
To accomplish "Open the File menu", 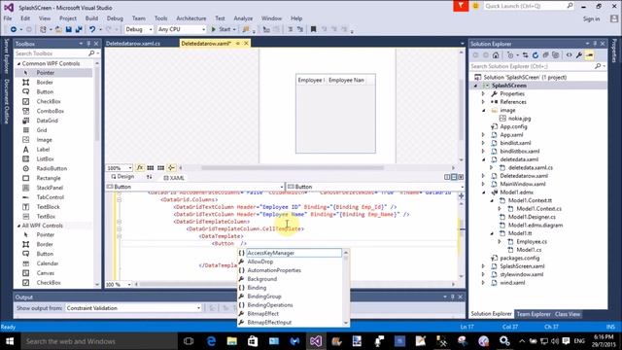I will click(x=8, y=18).
